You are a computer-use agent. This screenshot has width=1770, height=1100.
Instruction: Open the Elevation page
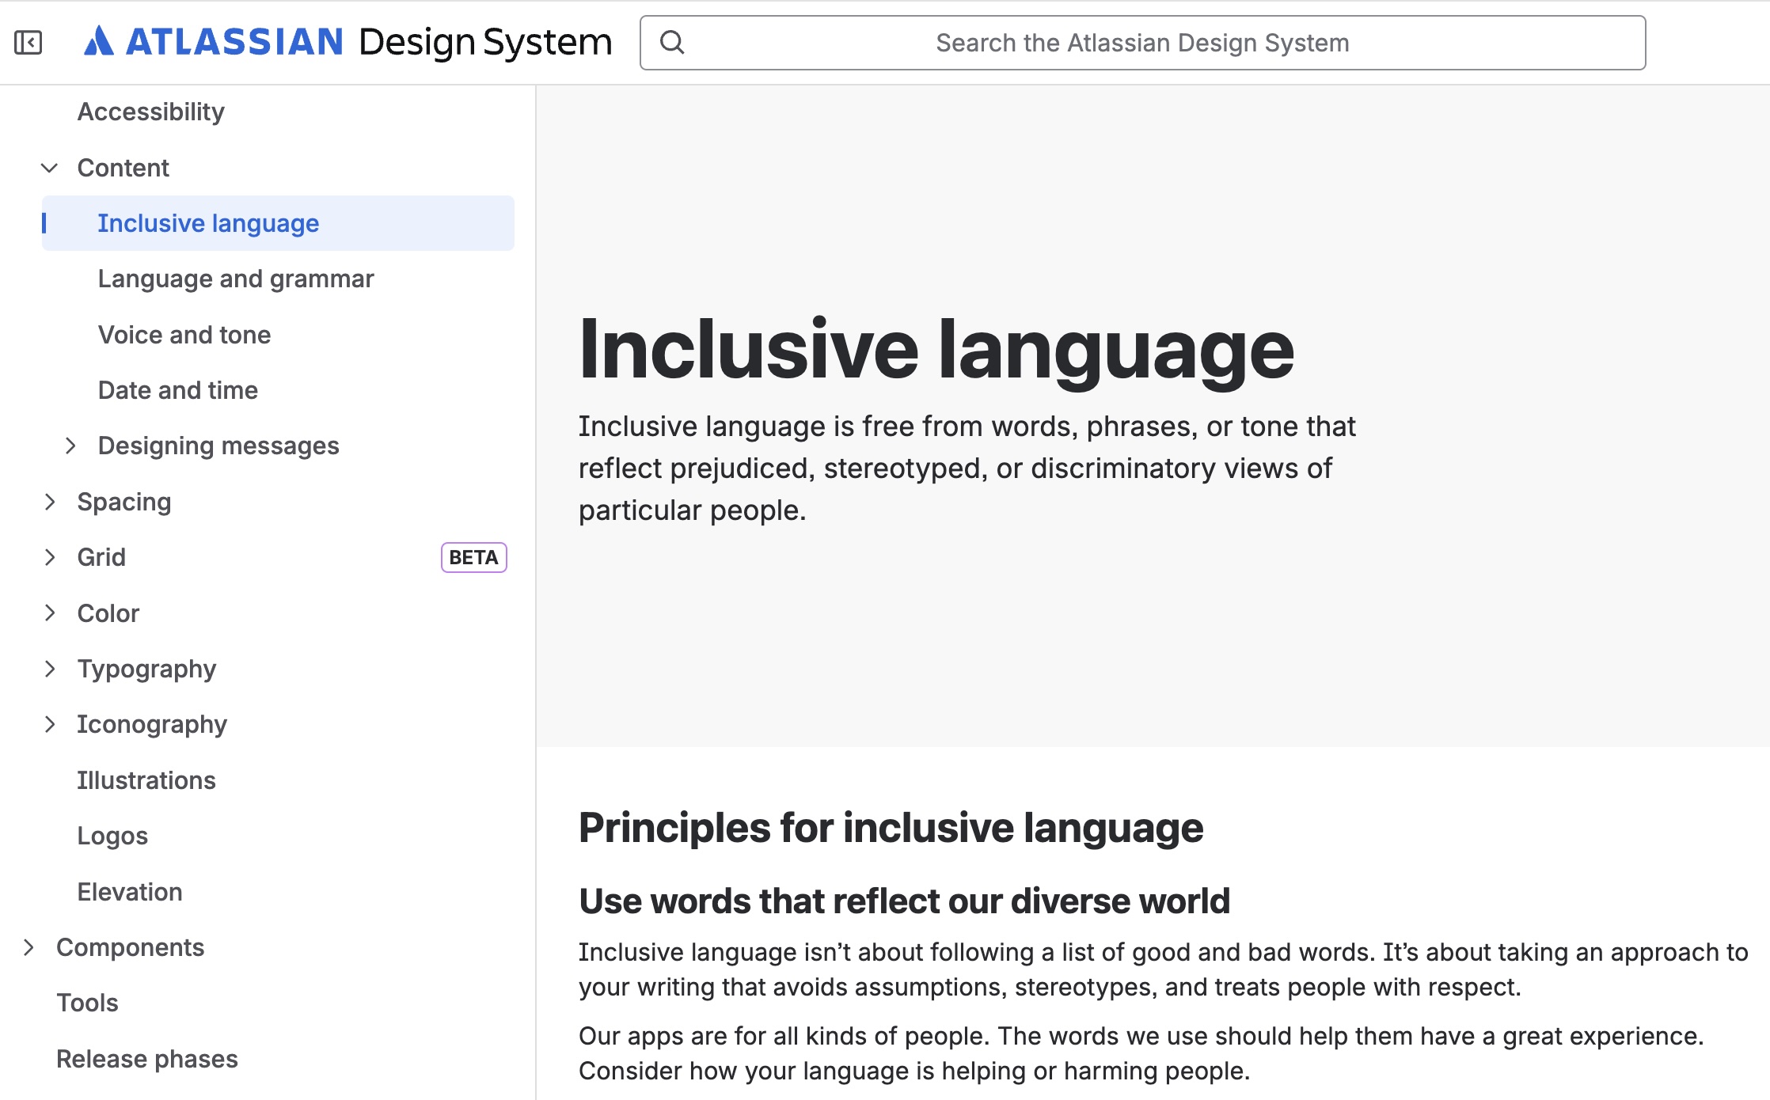(130, 892)
